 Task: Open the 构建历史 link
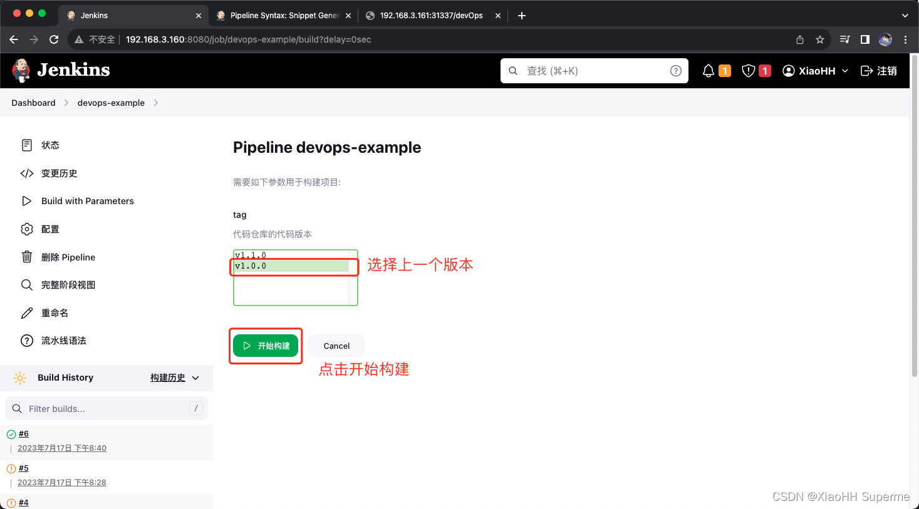(168, 378)
